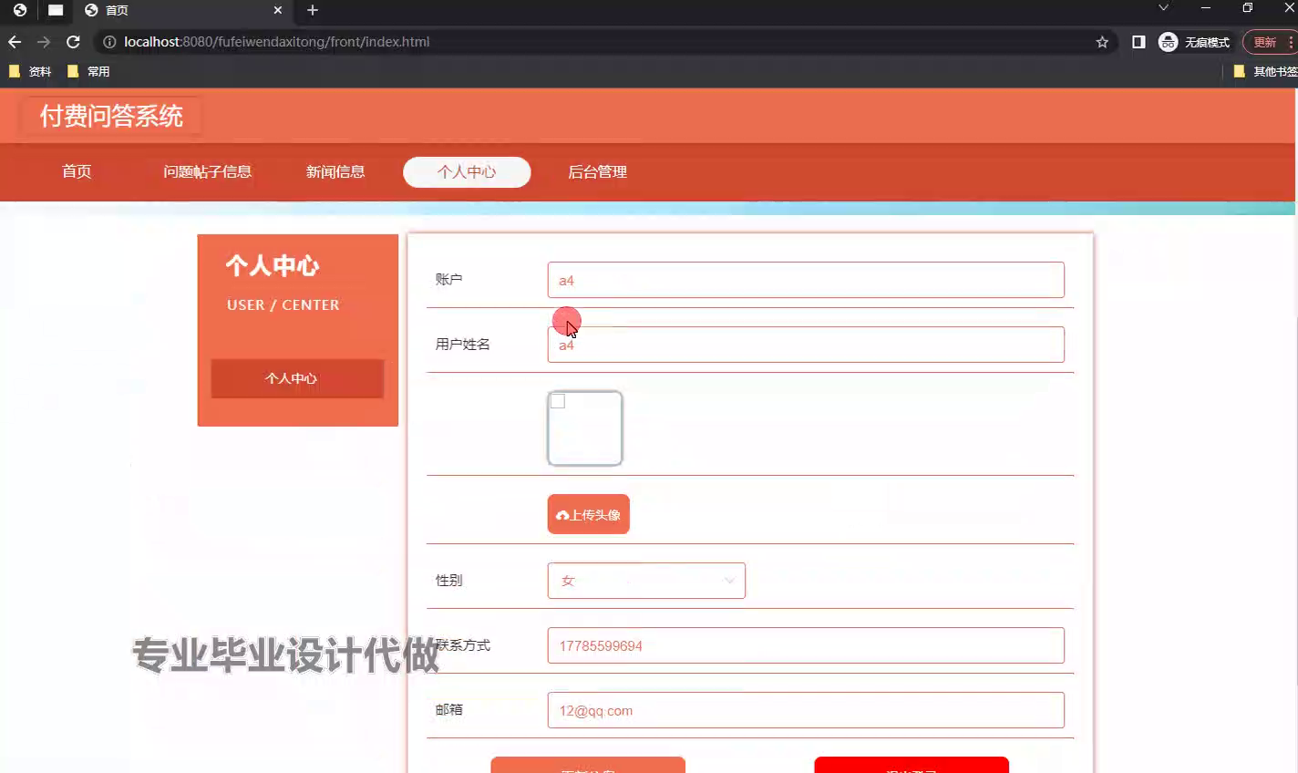Open 问题帖子信息 in the navigation bar

tap(207, 171)
